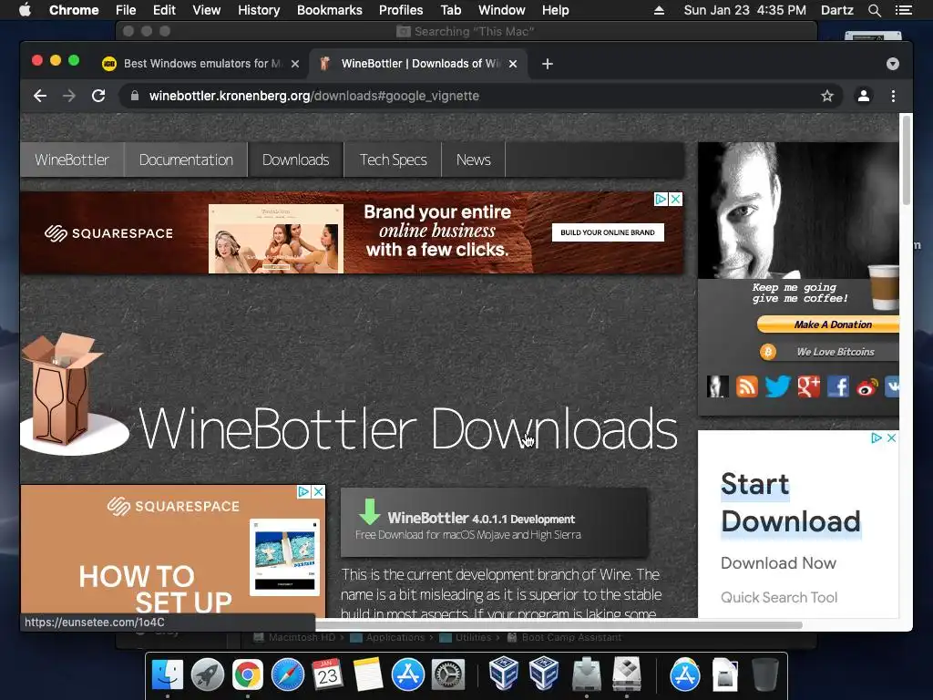This screenshot has height=700, width=933.
Task: Click the page vertical scrollbar
Action: coord(907,160)
